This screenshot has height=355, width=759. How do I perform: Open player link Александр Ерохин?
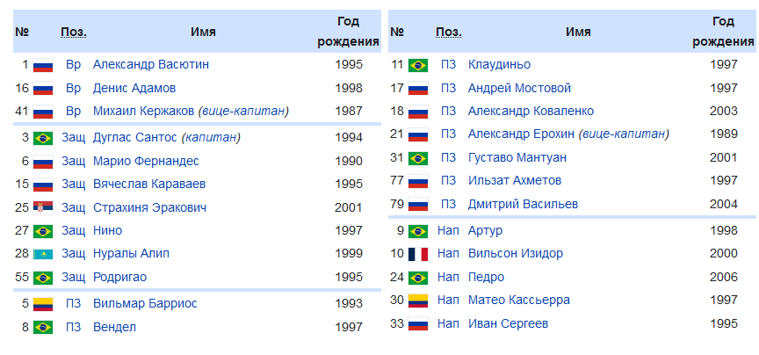(519, 134)
